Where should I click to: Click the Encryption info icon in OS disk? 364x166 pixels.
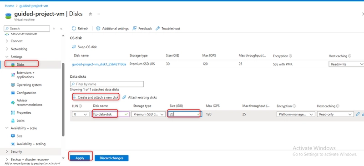(x=290, y=56)
